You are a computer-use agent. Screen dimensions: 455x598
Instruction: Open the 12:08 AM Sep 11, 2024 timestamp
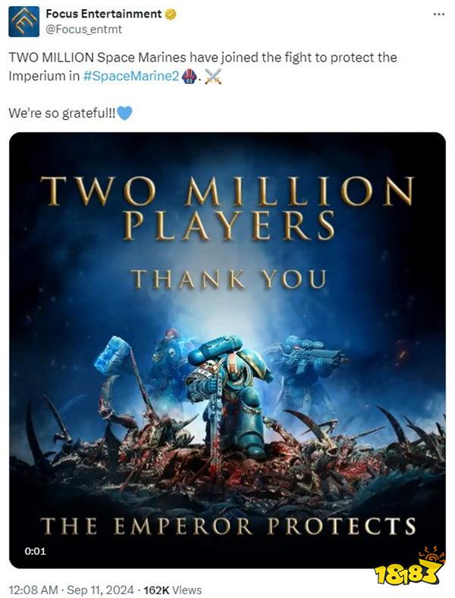point(71,590)
